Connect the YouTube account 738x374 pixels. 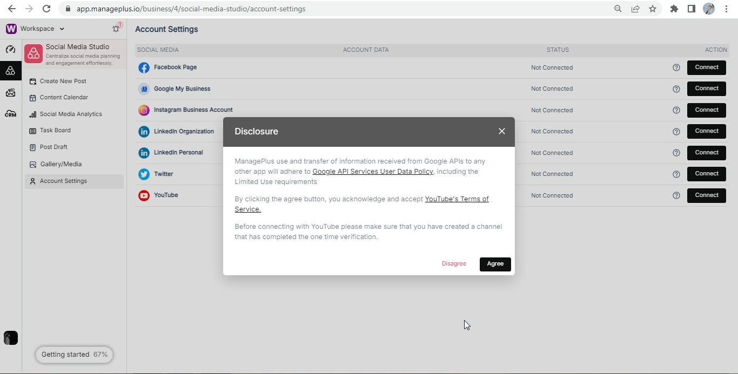pos(707,195)
